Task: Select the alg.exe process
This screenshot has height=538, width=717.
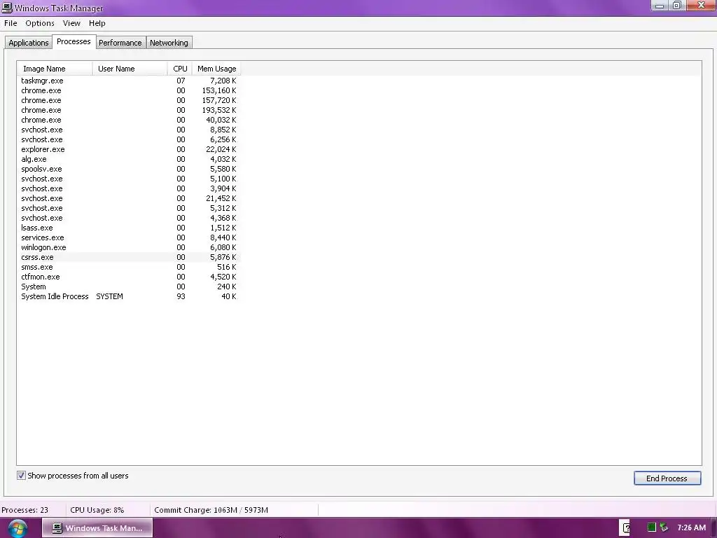Action: 129,159
